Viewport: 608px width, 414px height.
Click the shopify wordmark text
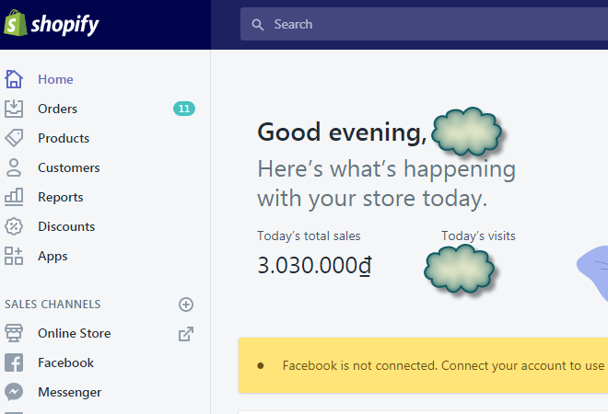pos(64,25)
